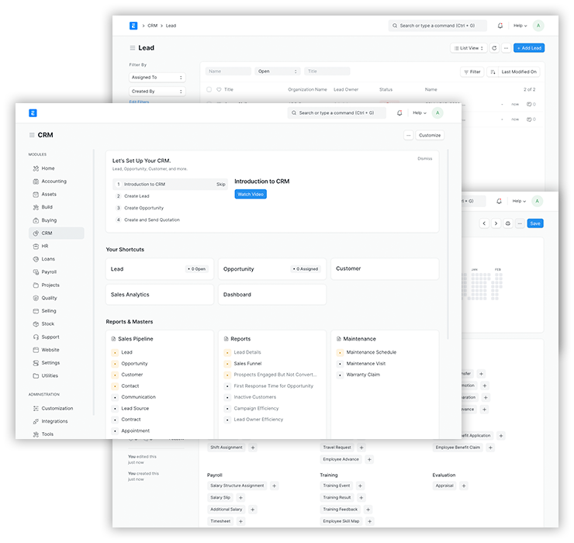Open Customization under Administration
Image resolution: width=574 pixels, height=543 pixels.
pyautogui.click(x=57, y=408)
